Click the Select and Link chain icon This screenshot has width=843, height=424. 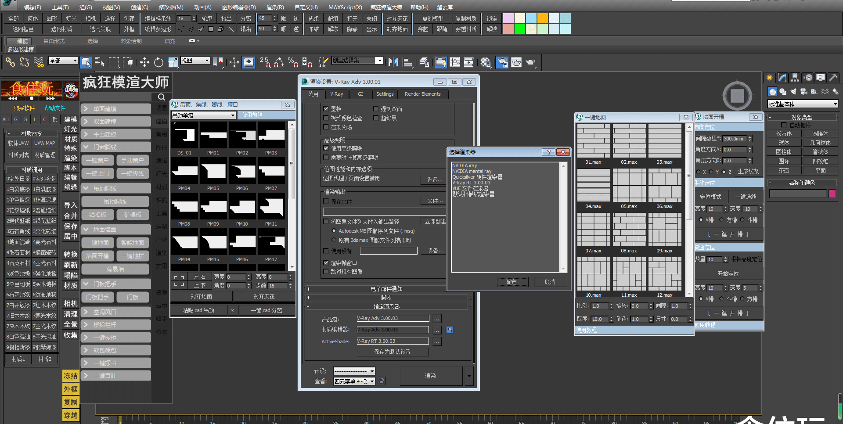tap(10, 62)
